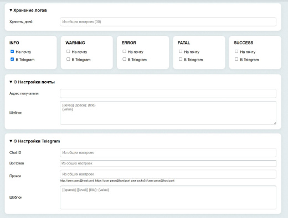The height and width of the screenshot is (218, 288).
Task: Click the gear icon beside Настройки Telegram
Action: point(15,141)
